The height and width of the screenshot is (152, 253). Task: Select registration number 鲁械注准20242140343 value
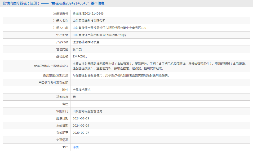[88, 14]
